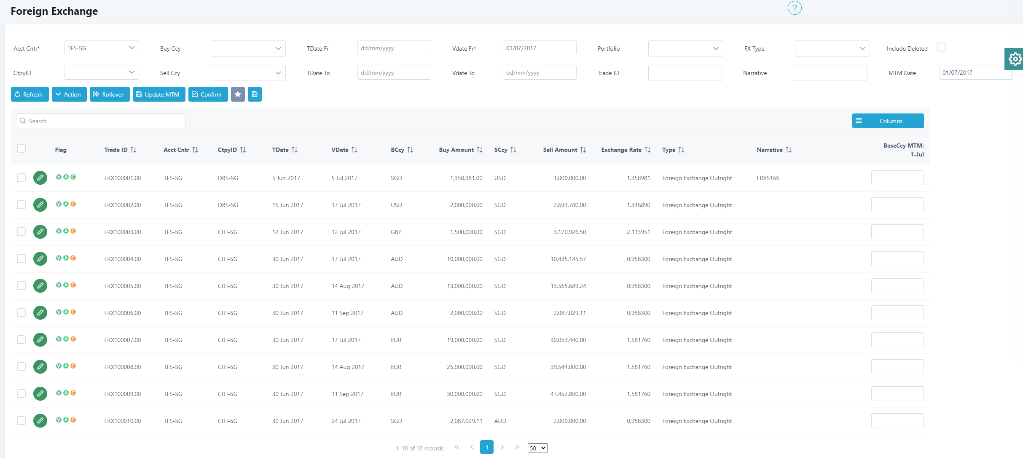Open the Acct Cntr TFS-SG dropdown

(101, 48)
